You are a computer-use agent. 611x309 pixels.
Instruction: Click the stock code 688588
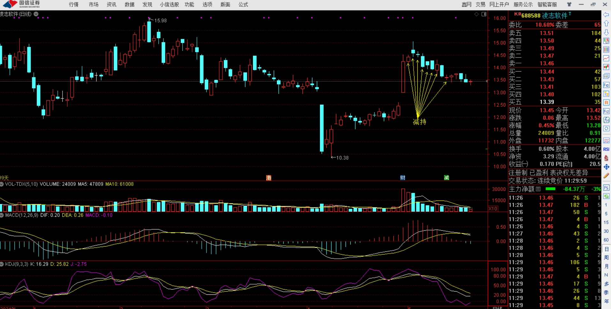531,16
